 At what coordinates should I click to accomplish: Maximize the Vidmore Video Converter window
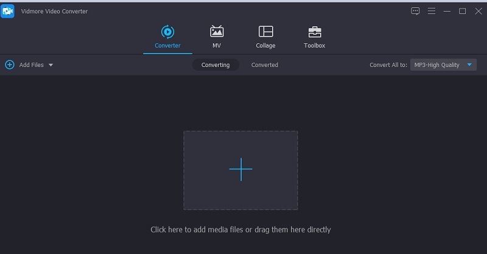[x=462, y=11]
